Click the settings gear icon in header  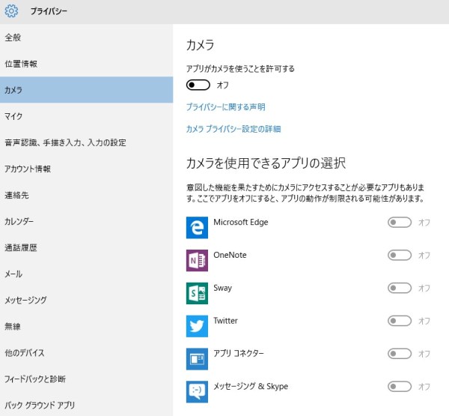point(11,11)
